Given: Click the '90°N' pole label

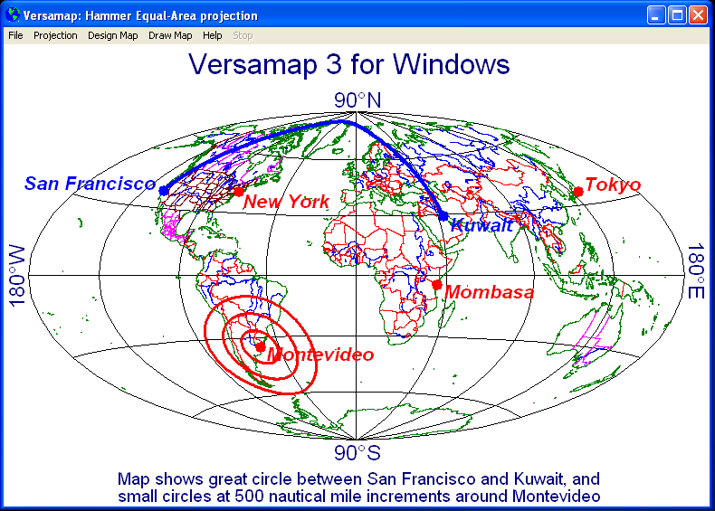Looking at the screenshot, I should tap(357, 100).
